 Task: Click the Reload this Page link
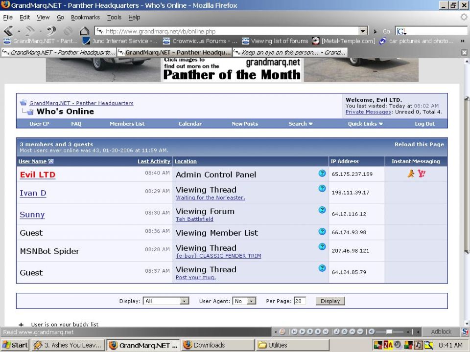(x=419, y=144)
